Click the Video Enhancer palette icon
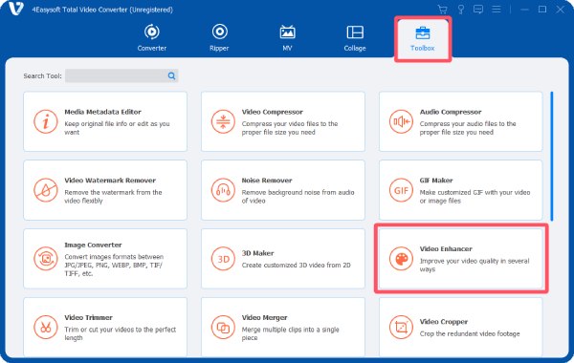This screenshot has height=363, width=574. 401,259
